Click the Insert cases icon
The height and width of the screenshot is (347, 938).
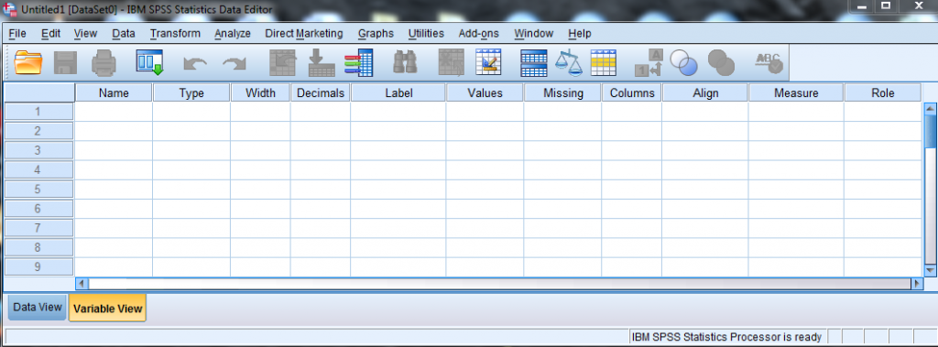point(451,62)
